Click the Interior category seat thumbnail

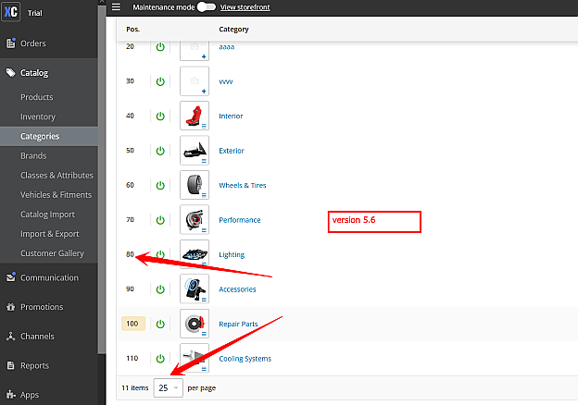tap(195, 116)
